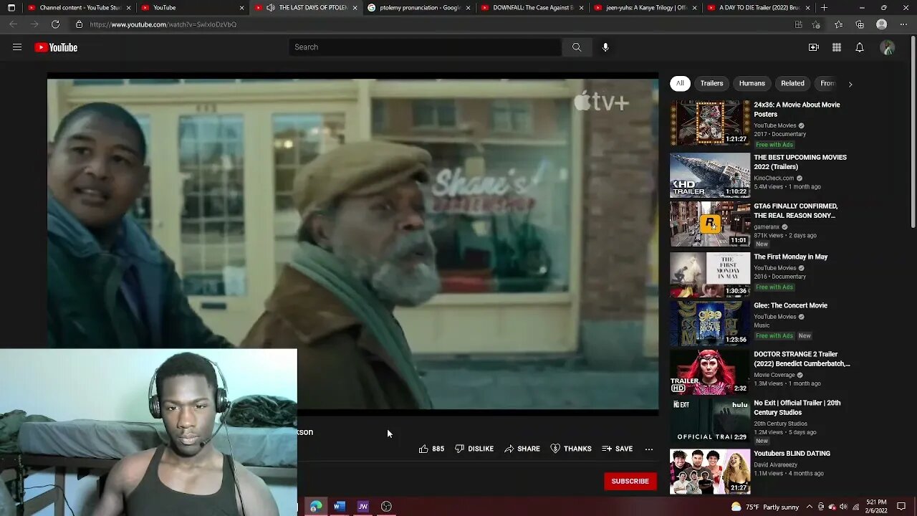Mute the tab via speaker icon

coord(270,7)
